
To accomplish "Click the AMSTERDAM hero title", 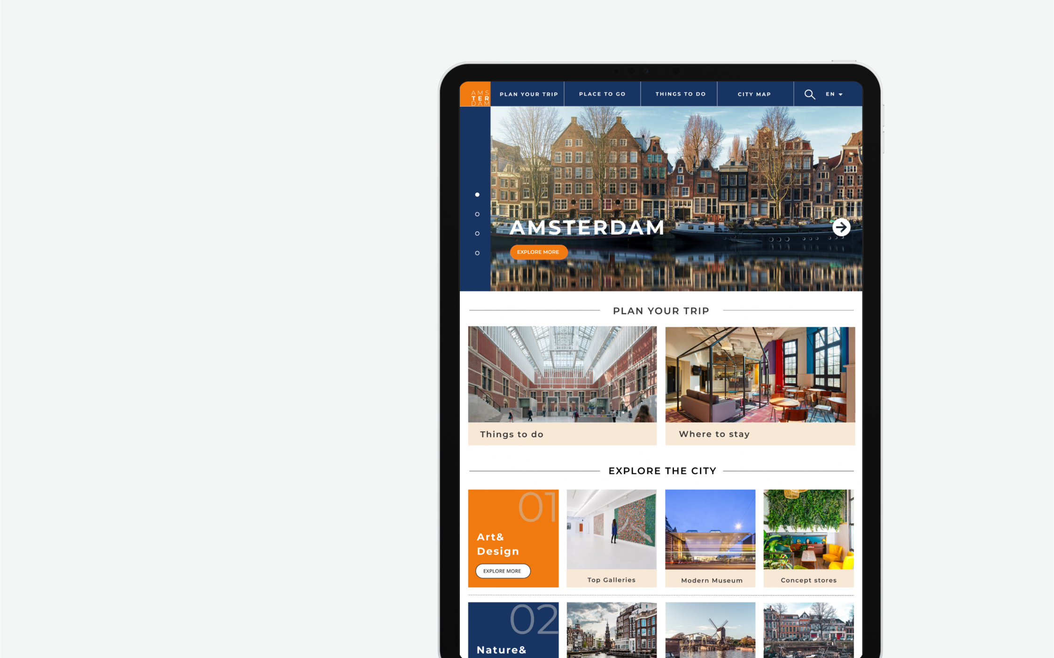I will (587, 228).
